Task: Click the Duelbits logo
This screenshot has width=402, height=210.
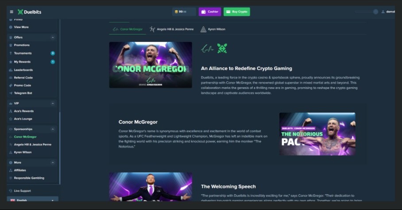Action: [30, 12]
